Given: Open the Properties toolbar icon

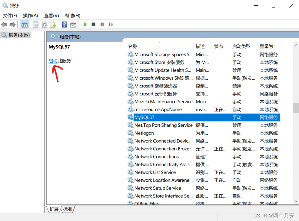Looking at the screenshot, I should (x=35, y=25).
